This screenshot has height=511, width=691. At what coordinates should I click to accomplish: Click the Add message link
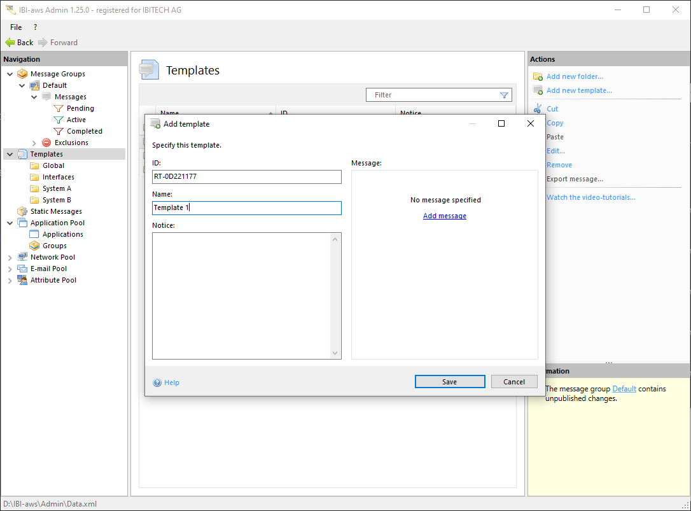(444, 216)
